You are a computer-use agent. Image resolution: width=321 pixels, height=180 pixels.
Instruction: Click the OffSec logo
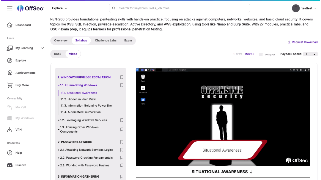point(30,8)
